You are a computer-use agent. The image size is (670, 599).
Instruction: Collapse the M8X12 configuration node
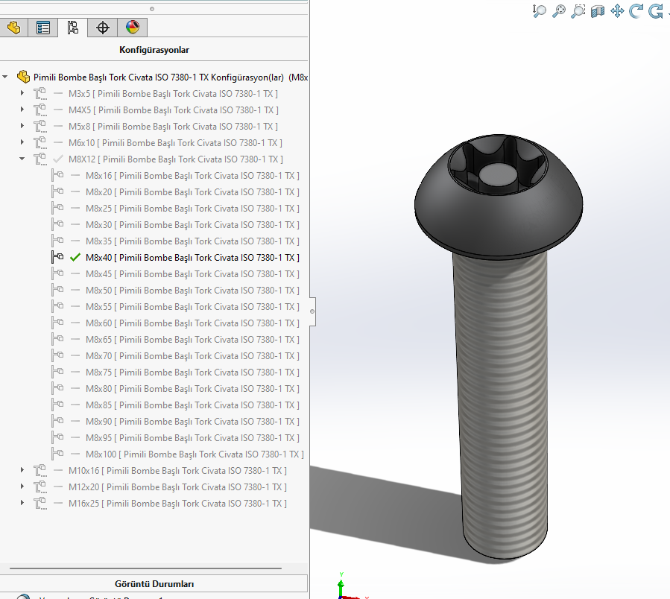click(22, 159)
